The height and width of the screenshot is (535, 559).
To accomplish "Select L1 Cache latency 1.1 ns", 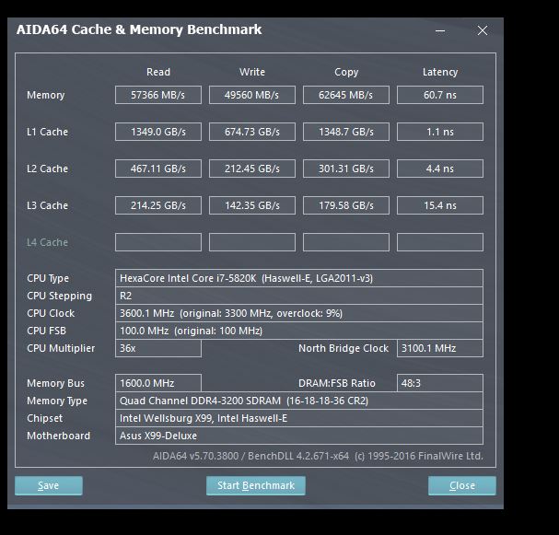I will click(x=440, y=132).
